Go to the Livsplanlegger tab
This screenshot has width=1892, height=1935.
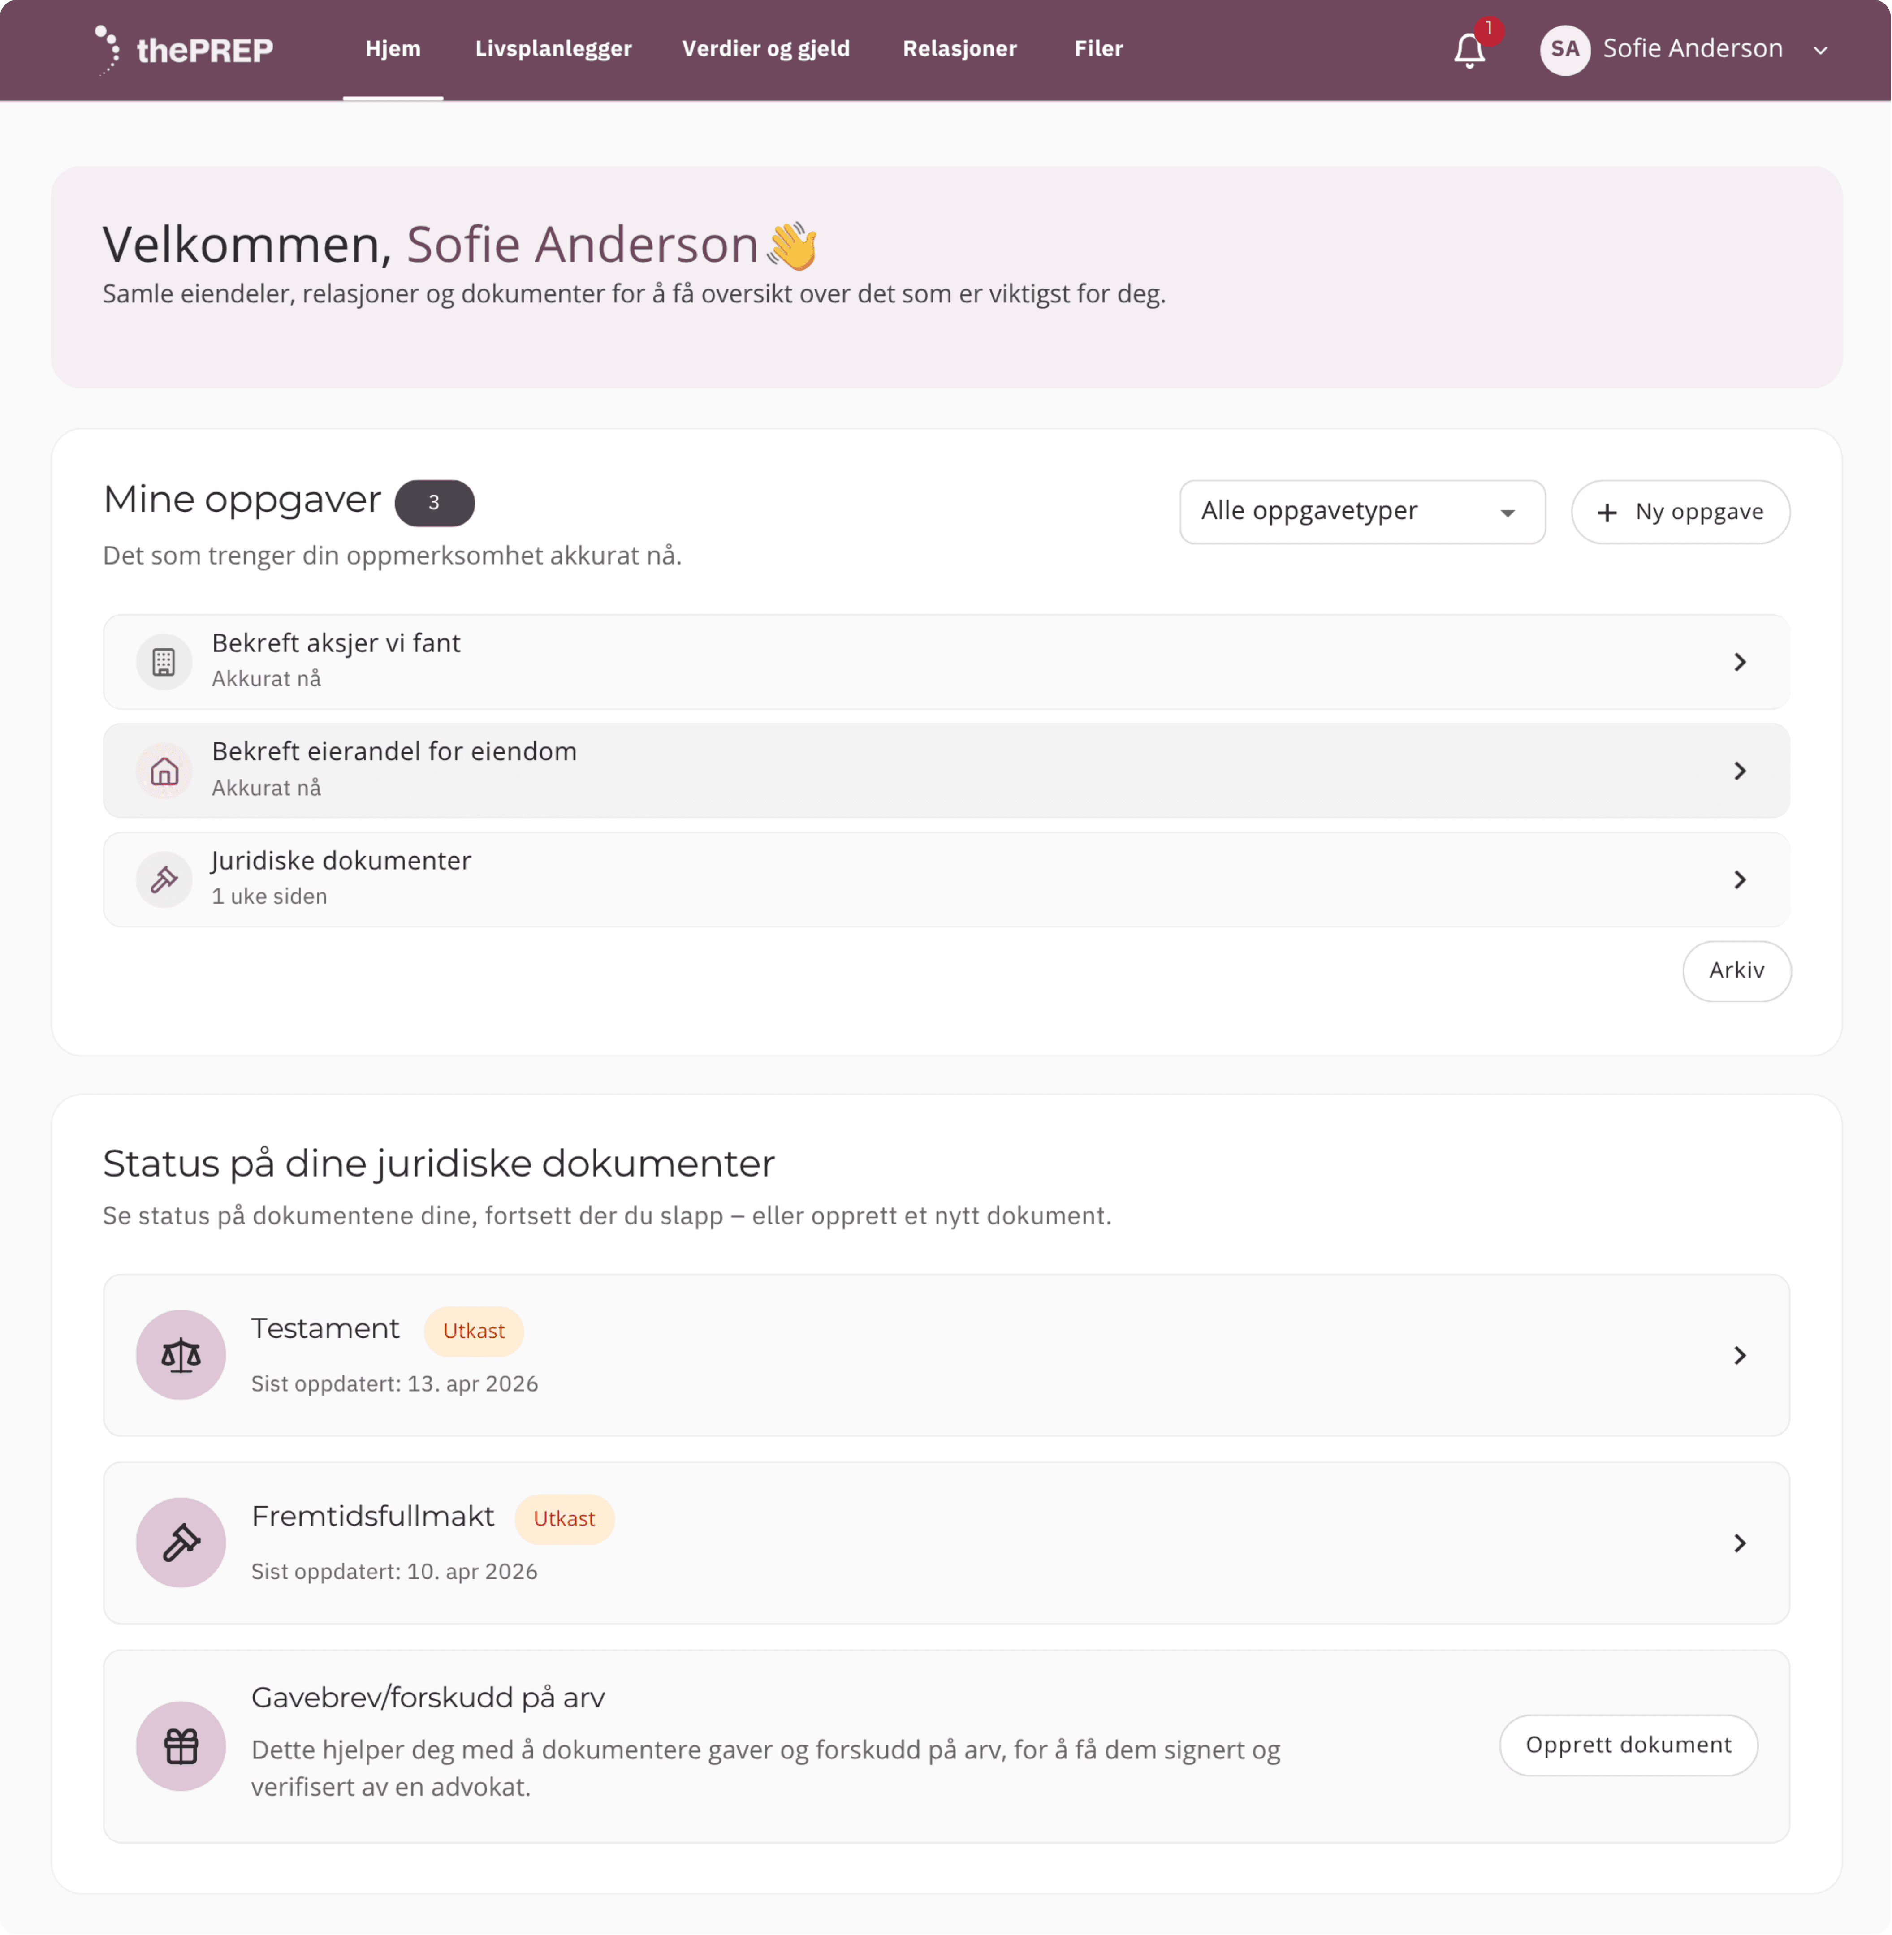[553, 49]
